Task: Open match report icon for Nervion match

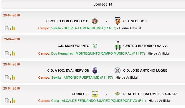Action: pos(7,77)
